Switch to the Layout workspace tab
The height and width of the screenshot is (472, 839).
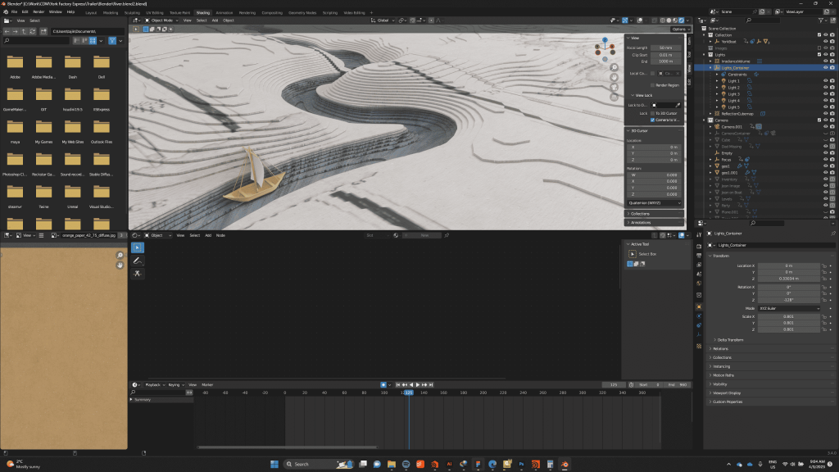91,13
